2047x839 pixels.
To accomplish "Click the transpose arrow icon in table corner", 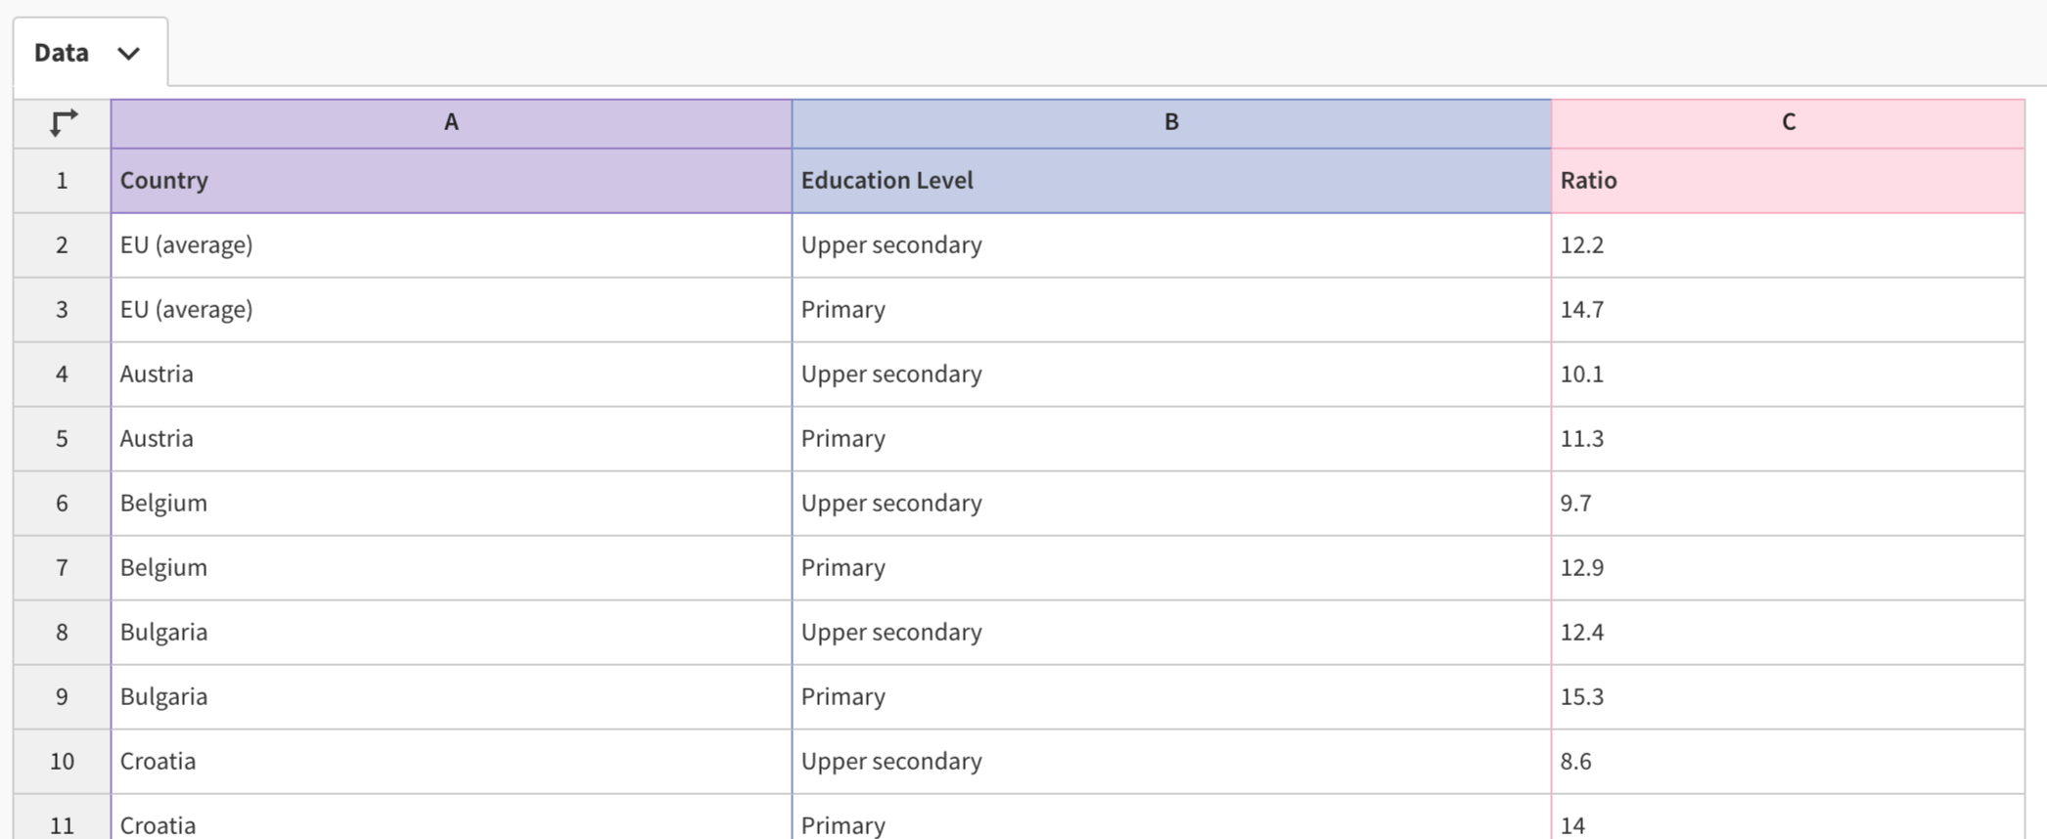I will pos(63,123).
